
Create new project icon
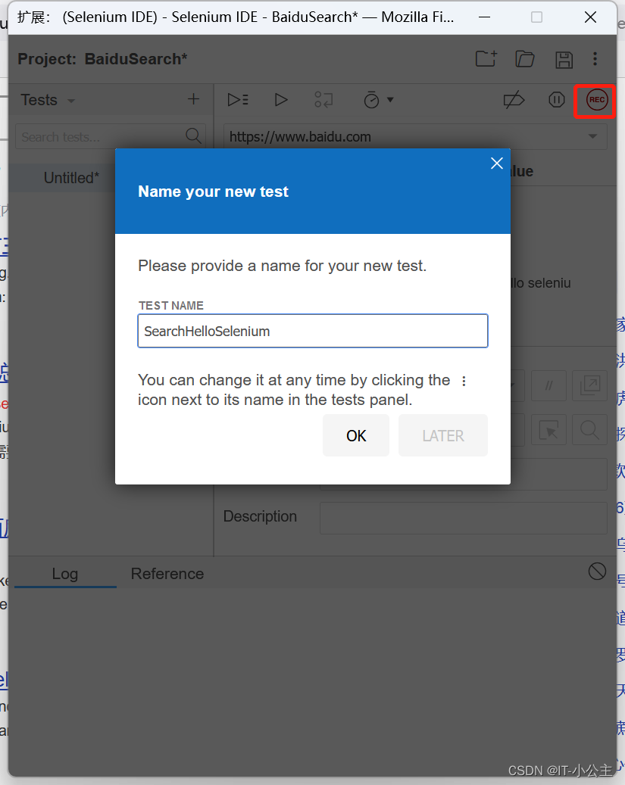[x=486, y=58]
